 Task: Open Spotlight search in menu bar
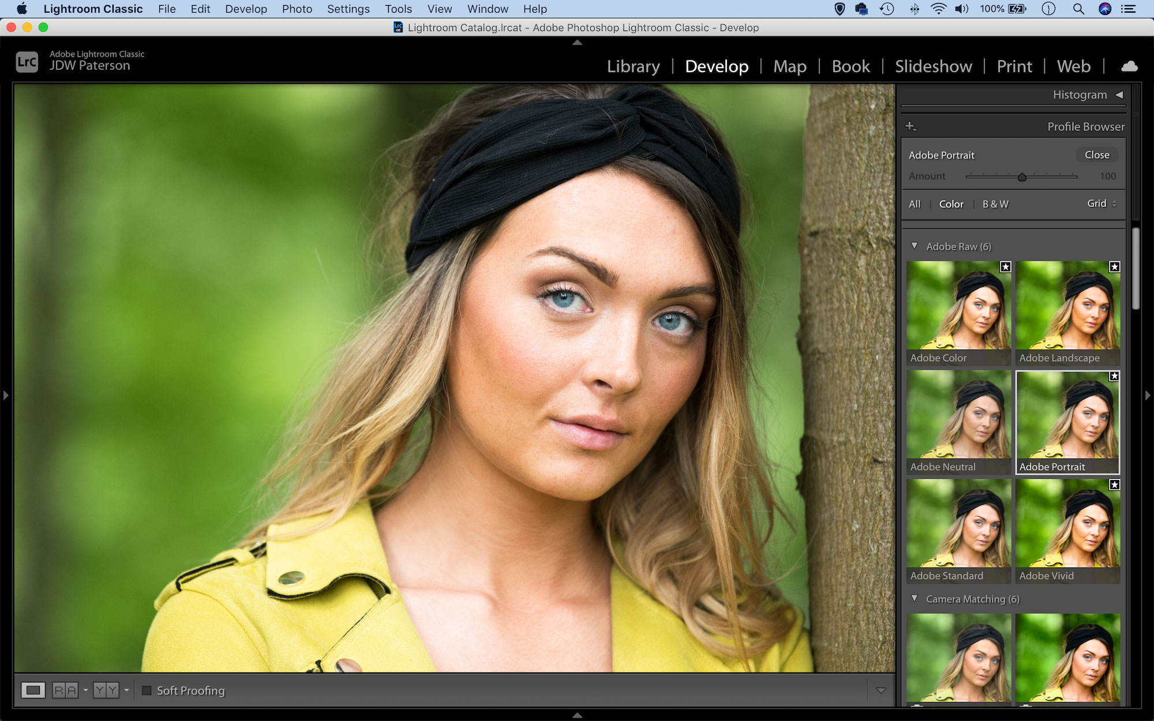(x=1078, y=9)
